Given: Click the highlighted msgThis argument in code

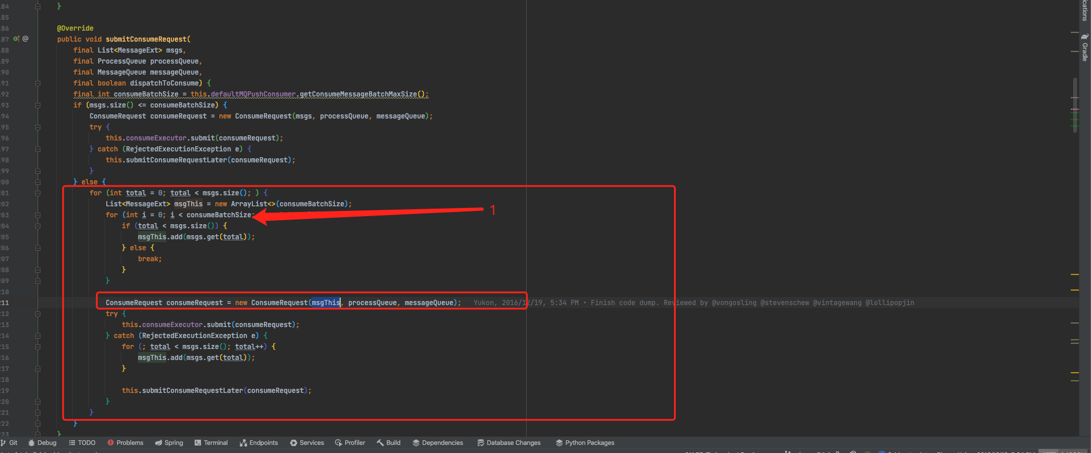Looking at the screenshot, I should tap(326, 303).
